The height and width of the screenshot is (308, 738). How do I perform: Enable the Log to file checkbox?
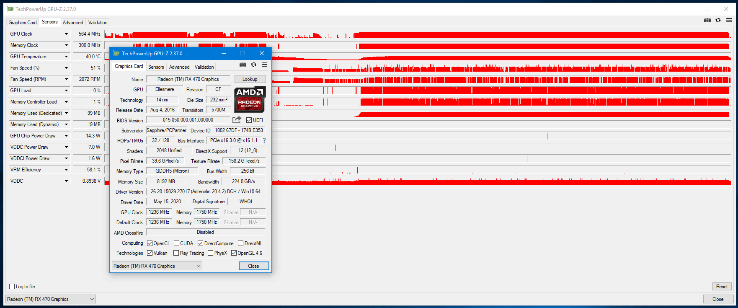point(12,287)
